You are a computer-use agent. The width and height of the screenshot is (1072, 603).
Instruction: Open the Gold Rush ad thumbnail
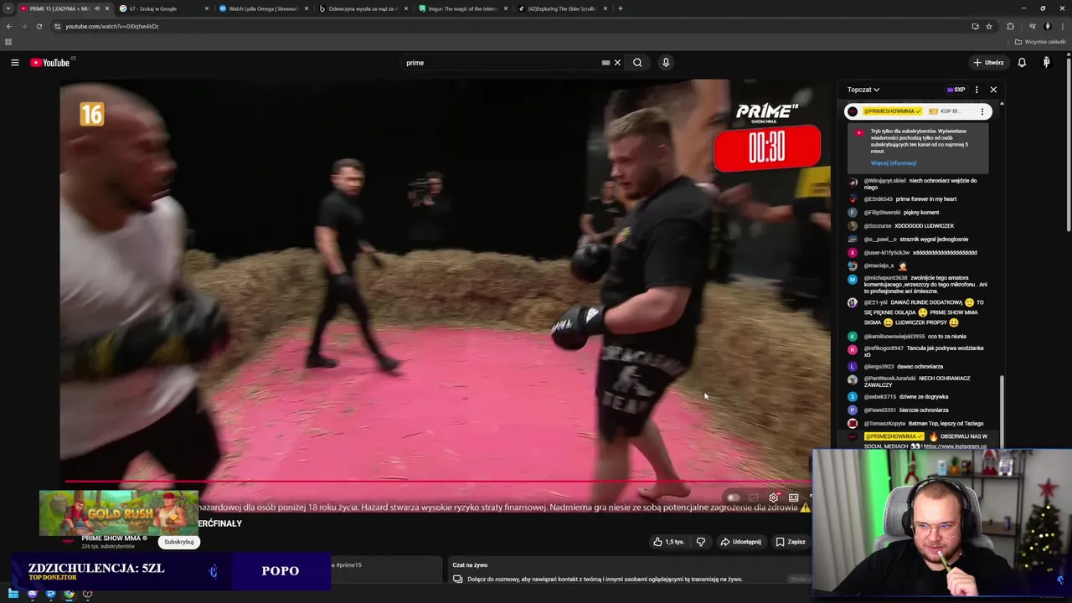coord(118,513)
